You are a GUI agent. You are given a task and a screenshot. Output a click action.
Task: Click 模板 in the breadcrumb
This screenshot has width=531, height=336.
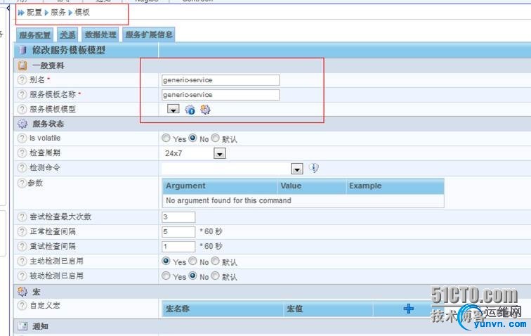coord(82,13)
